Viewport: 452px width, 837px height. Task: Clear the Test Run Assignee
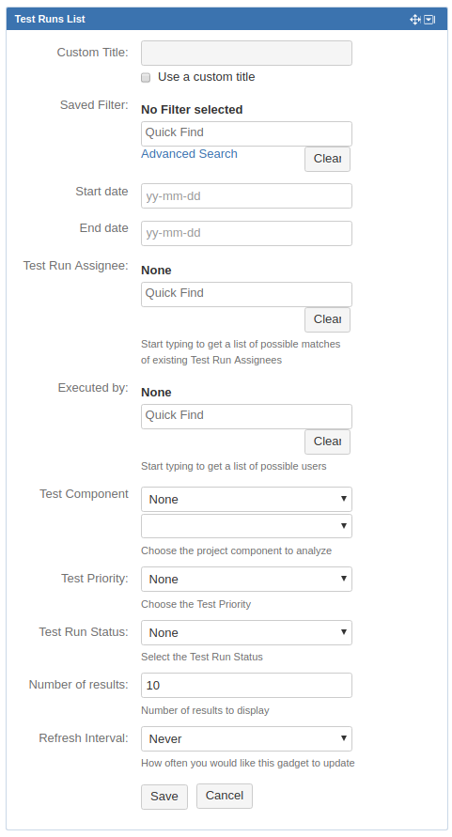pyautogui.click(x=328, y=319)
